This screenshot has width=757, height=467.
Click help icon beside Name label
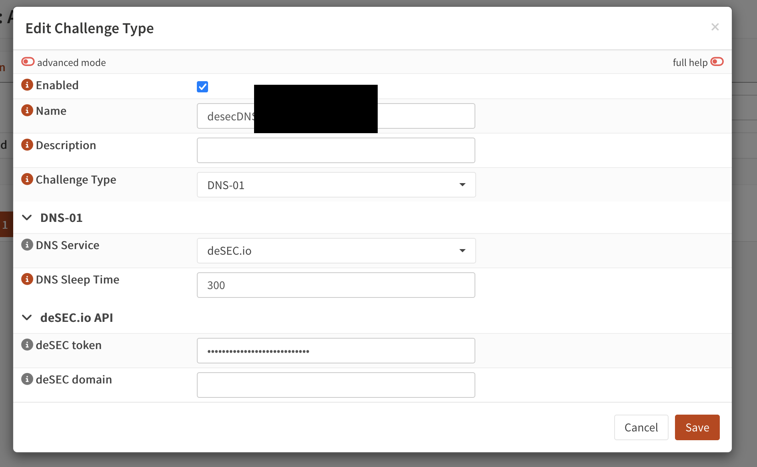tap(27, 110)
